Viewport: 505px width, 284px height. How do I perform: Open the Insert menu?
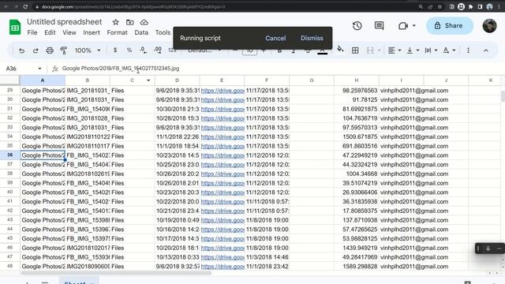pos(92,32)
